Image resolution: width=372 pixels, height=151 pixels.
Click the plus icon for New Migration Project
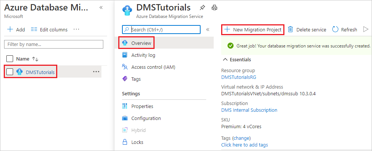coord(227,30)
